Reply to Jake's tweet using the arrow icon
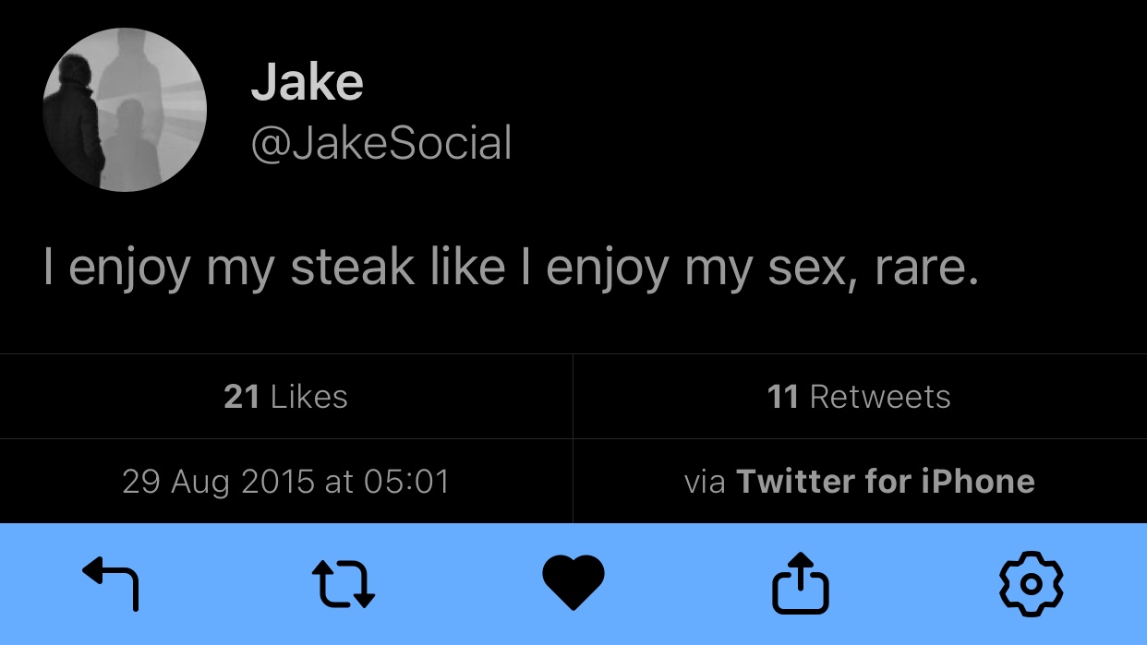 pos(111,583)
